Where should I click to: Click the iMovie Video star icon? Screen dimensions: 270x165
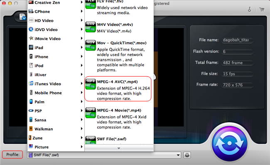click(x=31, y=38)
